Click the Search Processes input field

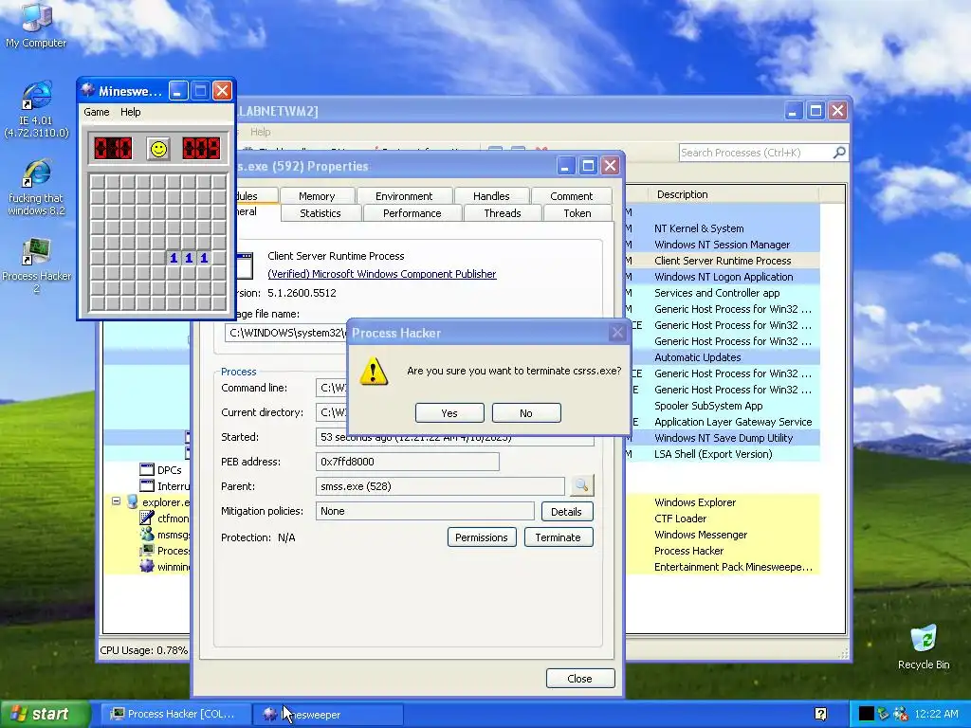[756, 153]
